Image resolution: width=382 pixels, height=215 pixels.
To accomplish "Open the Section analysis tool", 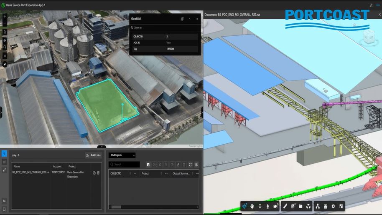I will pos(293,206).
